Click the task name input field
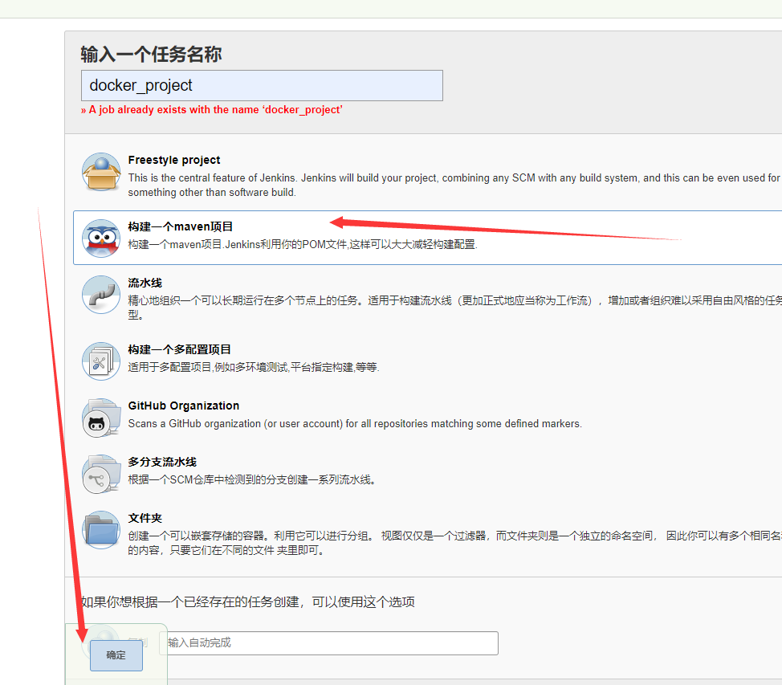 point(262,85)
